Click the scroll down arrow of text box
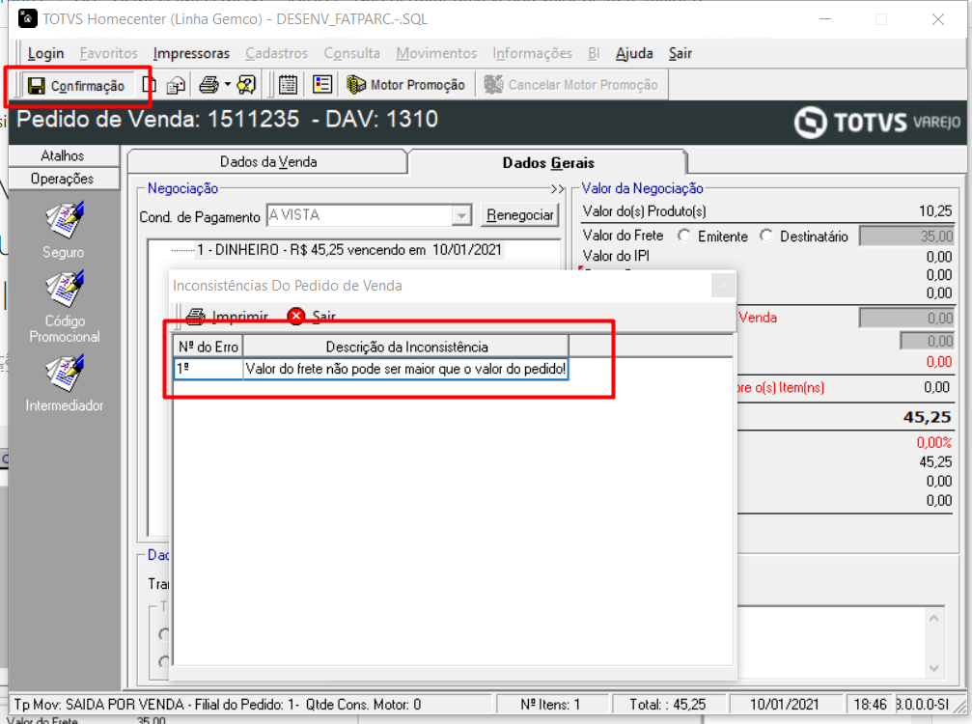 click(x=934, y=668)
